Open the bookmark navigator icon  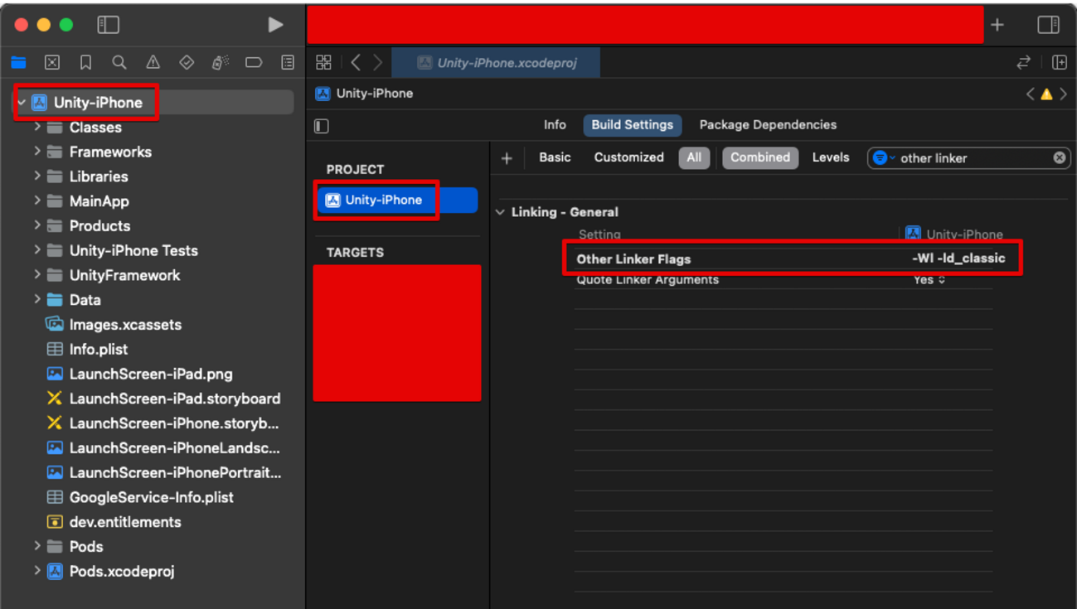point(85,63)
